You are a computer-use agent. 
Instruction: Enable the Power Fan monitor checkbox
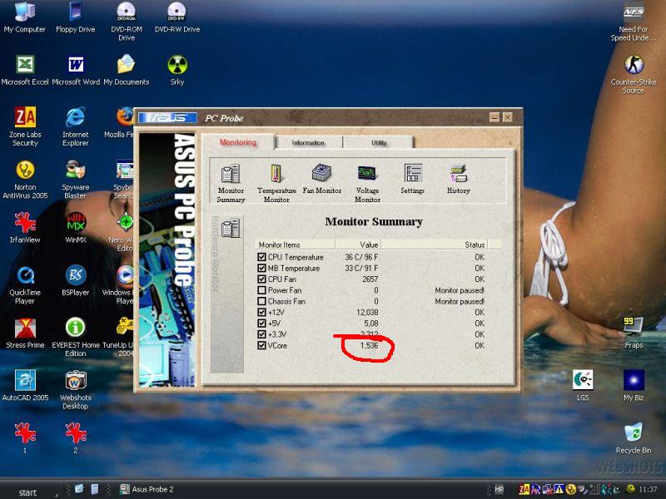[x=262, y=290]
